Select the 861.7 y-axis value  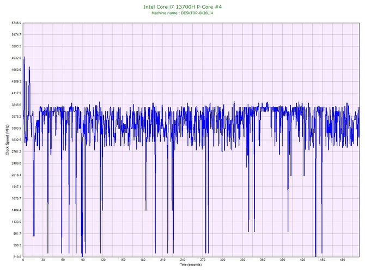click(17, 234)
